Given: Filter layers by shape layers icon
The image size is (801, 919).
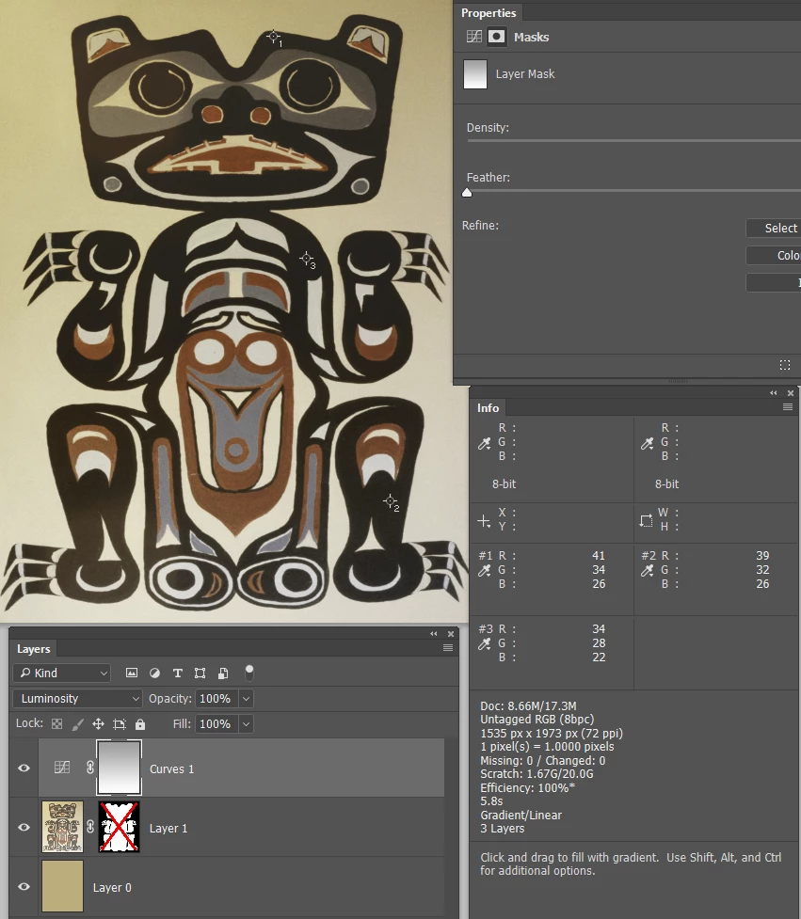Looking at the screenshot, I should [200, 673].
